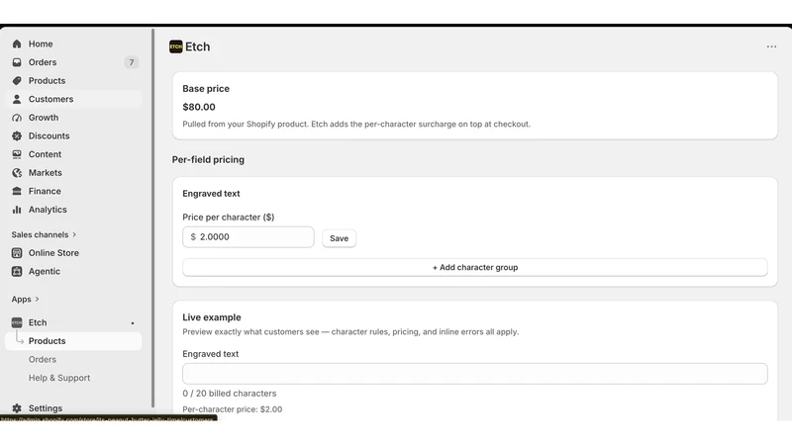Open the Online Store channel
Image resolution: width=792 pixels, height=445 pixels.
(73, 253)
